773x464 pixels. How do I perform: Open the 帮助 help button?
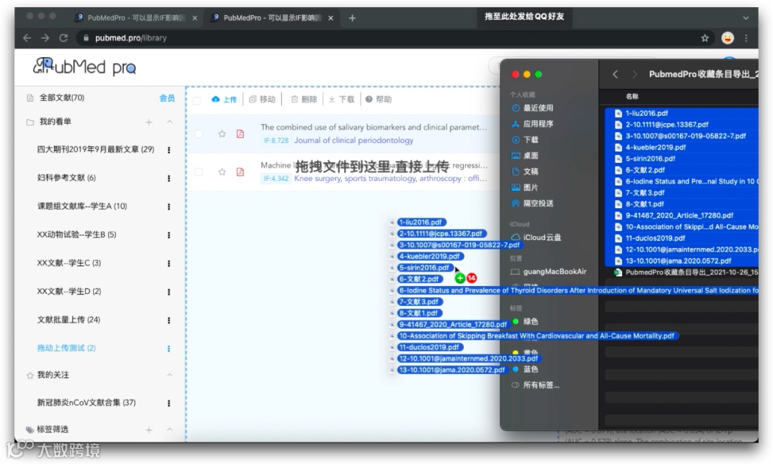tap(379, 99)
